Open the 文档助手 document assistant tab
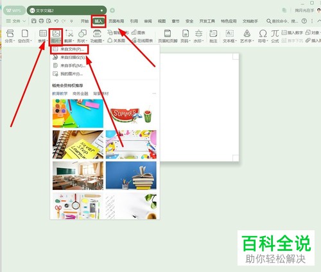 coord(250,21)
